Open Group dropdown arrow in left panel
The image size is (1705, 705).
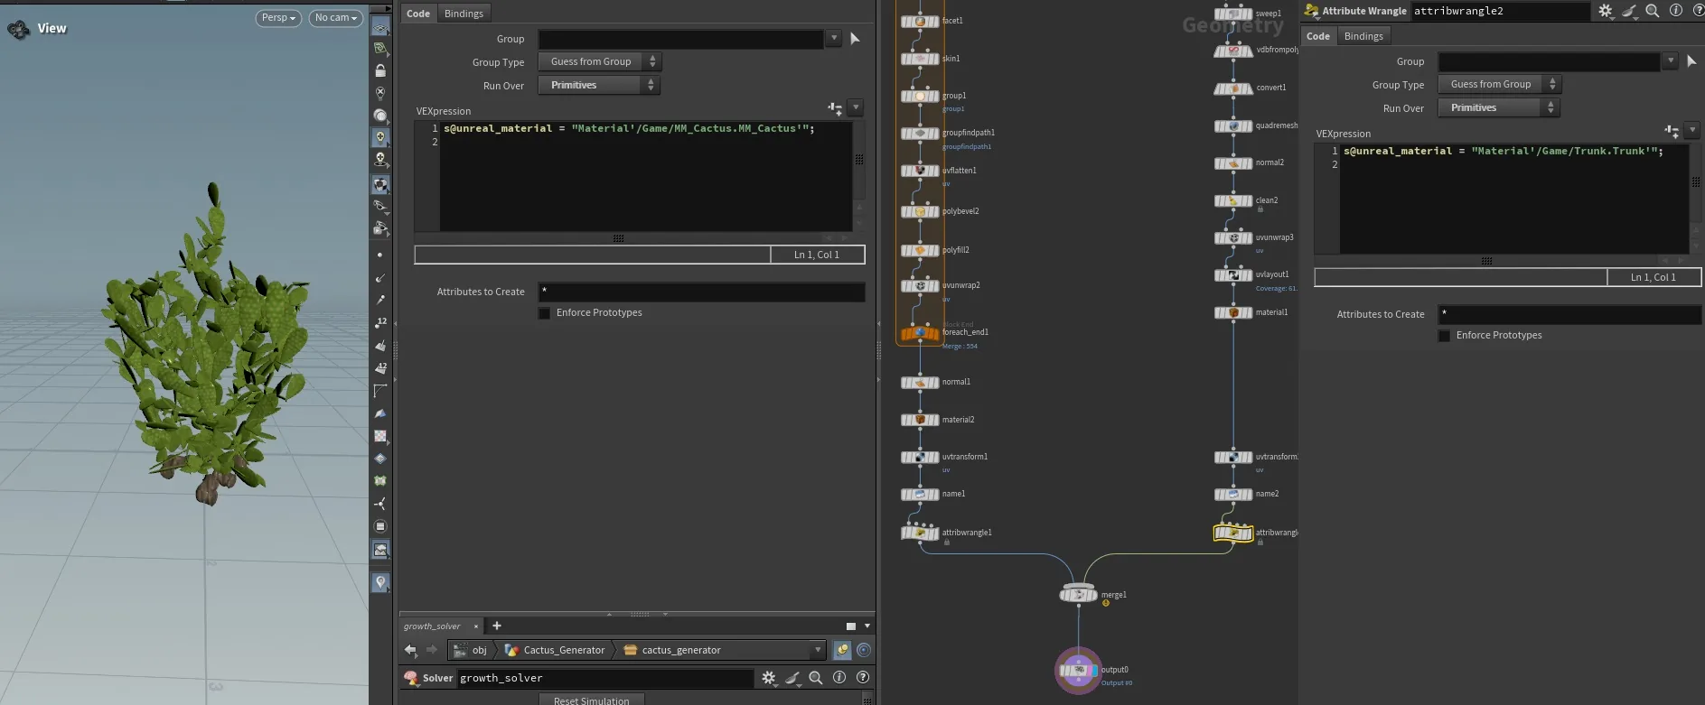pos(833,39)
